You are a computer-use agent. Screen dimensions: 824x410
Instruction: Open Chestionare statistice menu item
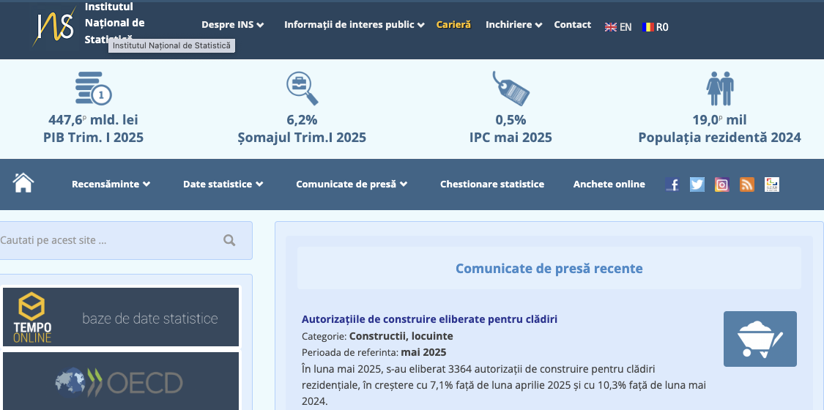tap(492, 184)
